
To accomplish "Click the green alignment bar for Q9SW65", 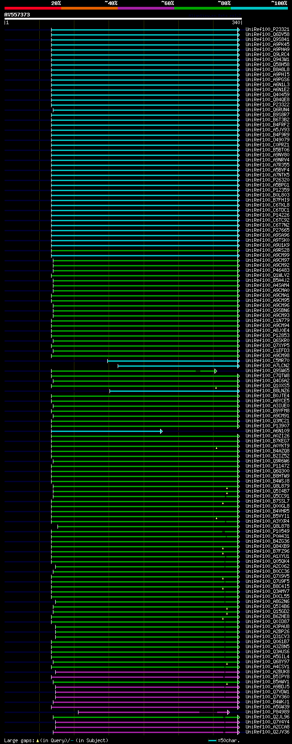I will (134, 371).
